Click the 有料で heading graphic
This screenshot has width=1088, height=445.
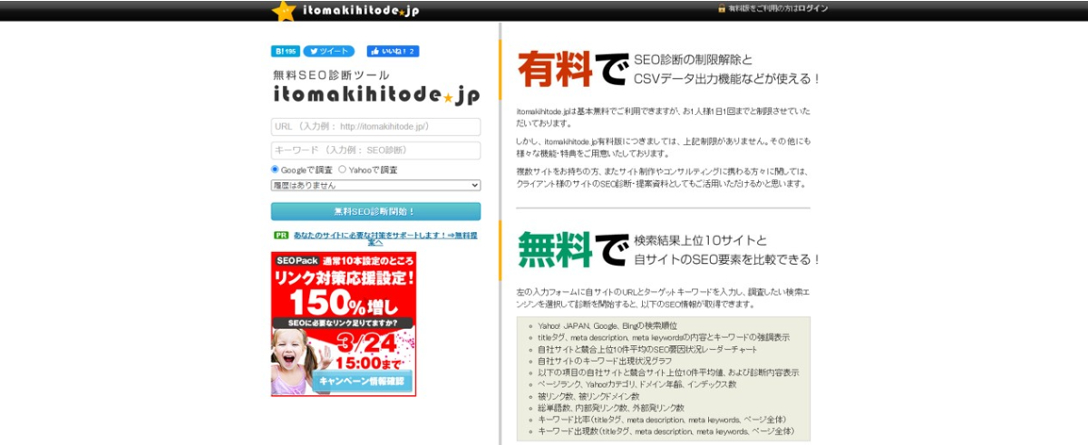(x=571, y=69)
